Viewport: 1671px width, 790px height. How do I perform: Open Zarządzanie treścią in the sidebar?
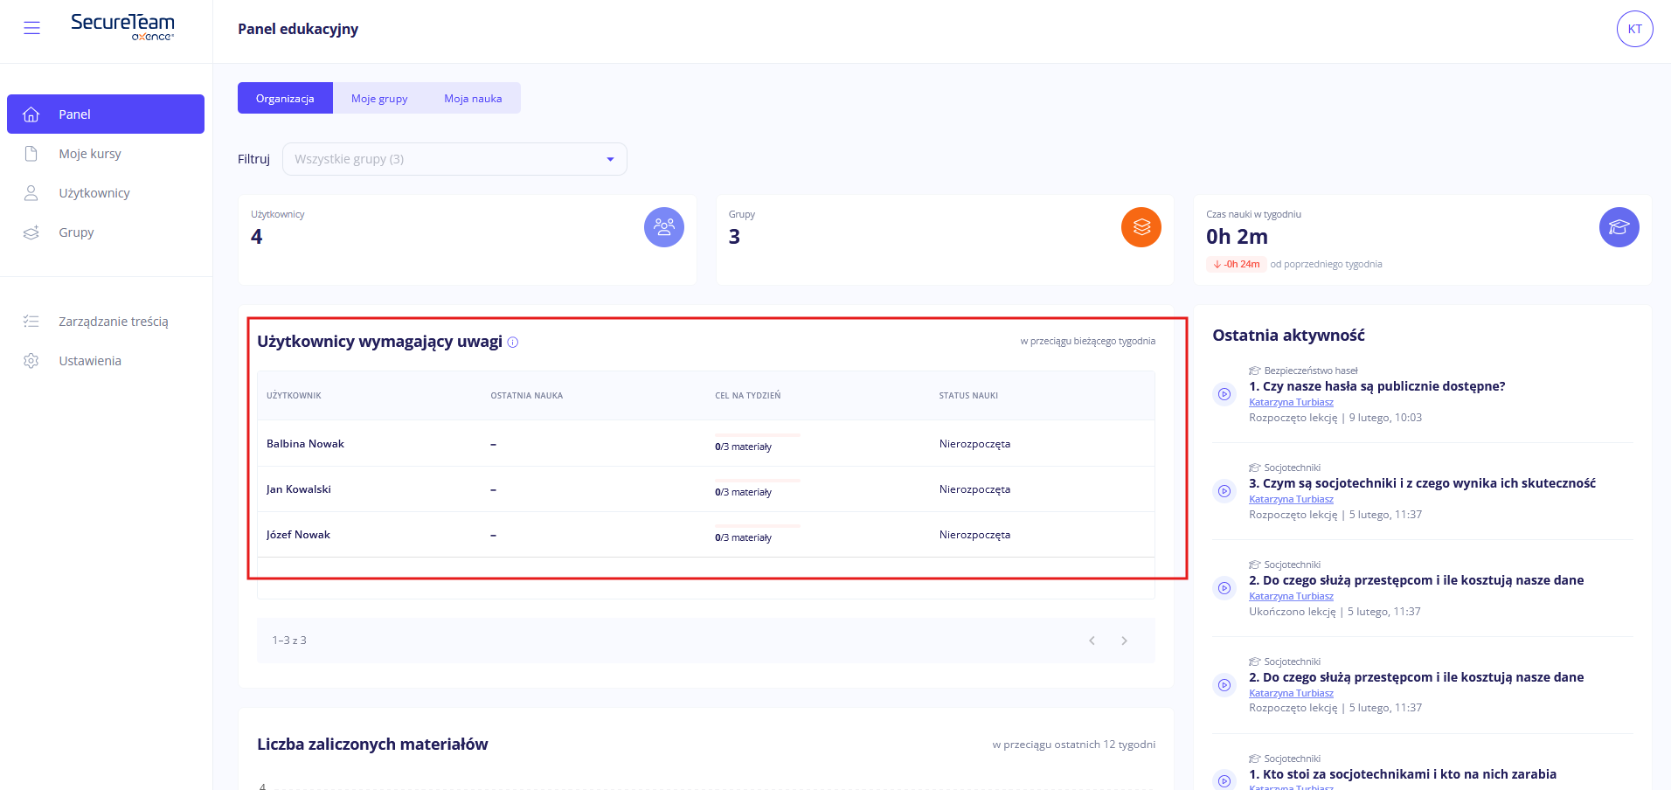(x=113, y=322)
